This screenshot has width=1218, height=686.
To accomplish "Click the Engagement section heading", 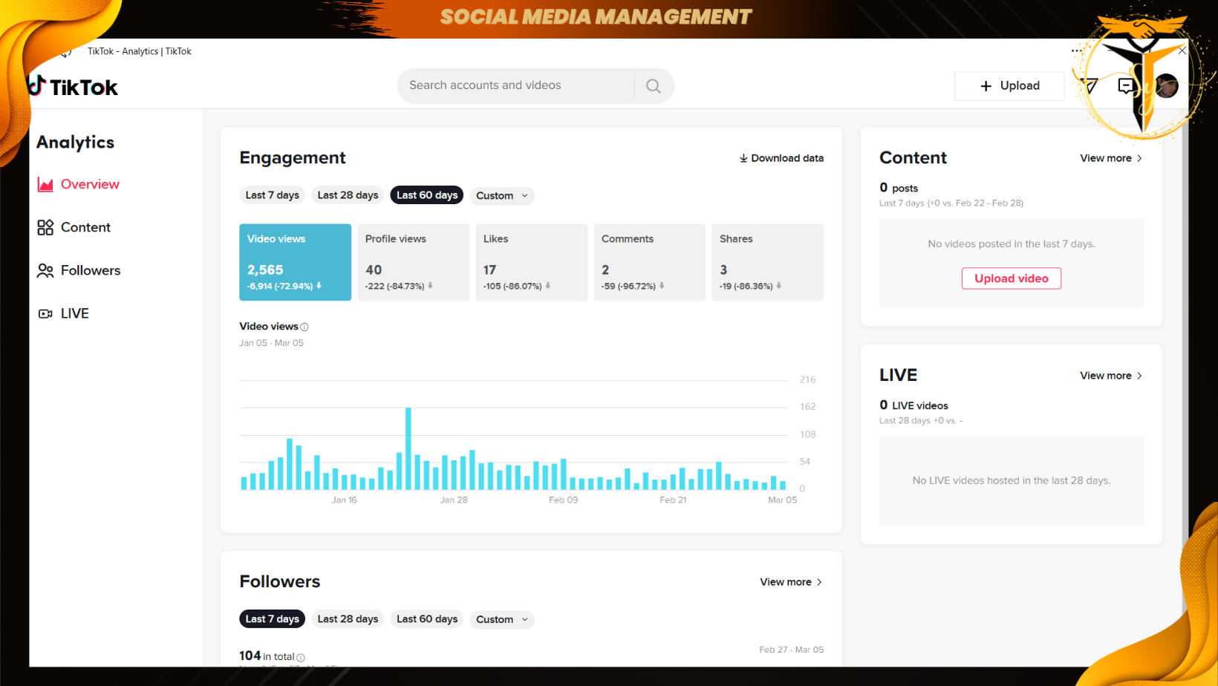I will tap(293, 158).
